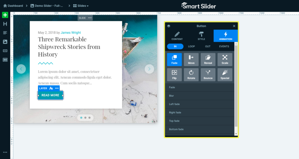
Task: Open the Slides dropdown in the breadcrumb
Action: coord(81,6)
